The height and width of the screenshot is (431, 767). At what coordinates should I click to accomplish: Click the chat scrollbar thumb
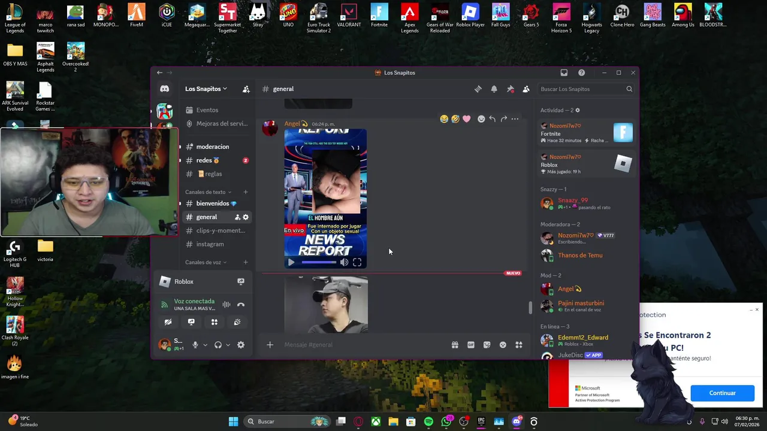530,308
